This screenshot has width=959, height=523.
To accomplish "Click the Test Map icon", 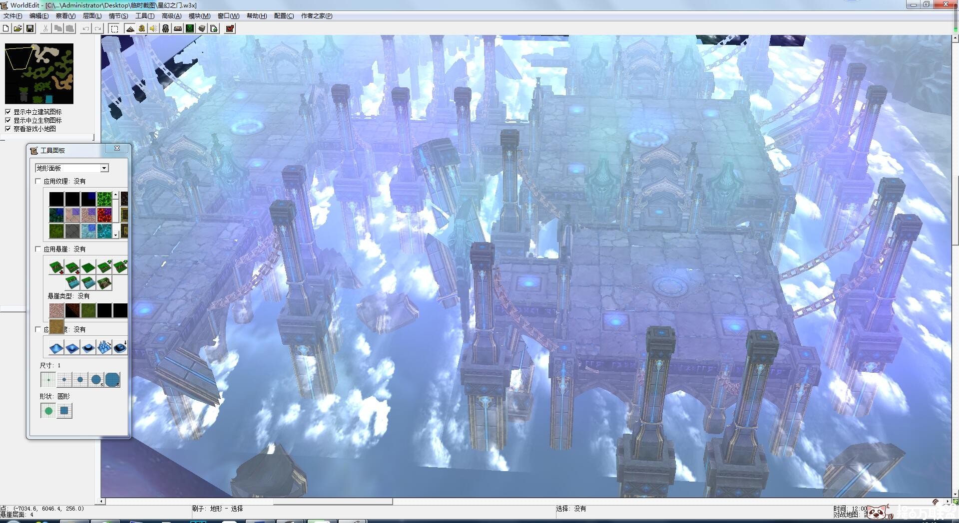I will tap(230, 28).
